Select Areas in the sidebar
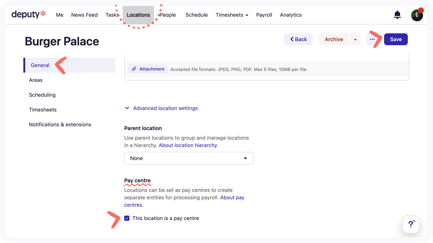Image resolution: width=433 pixels, height=243 pixels. click(x=36, y=80)
